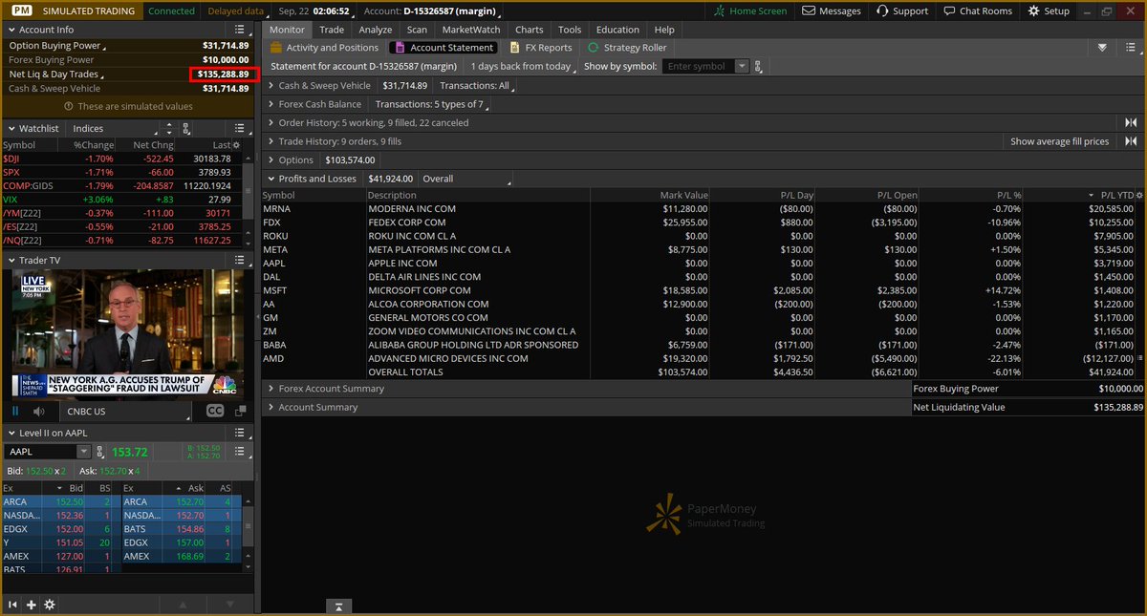Screen dimensions: 1147x616
Task: Click the Activity and Positions briefcase tab
Action: coord(324,47)
